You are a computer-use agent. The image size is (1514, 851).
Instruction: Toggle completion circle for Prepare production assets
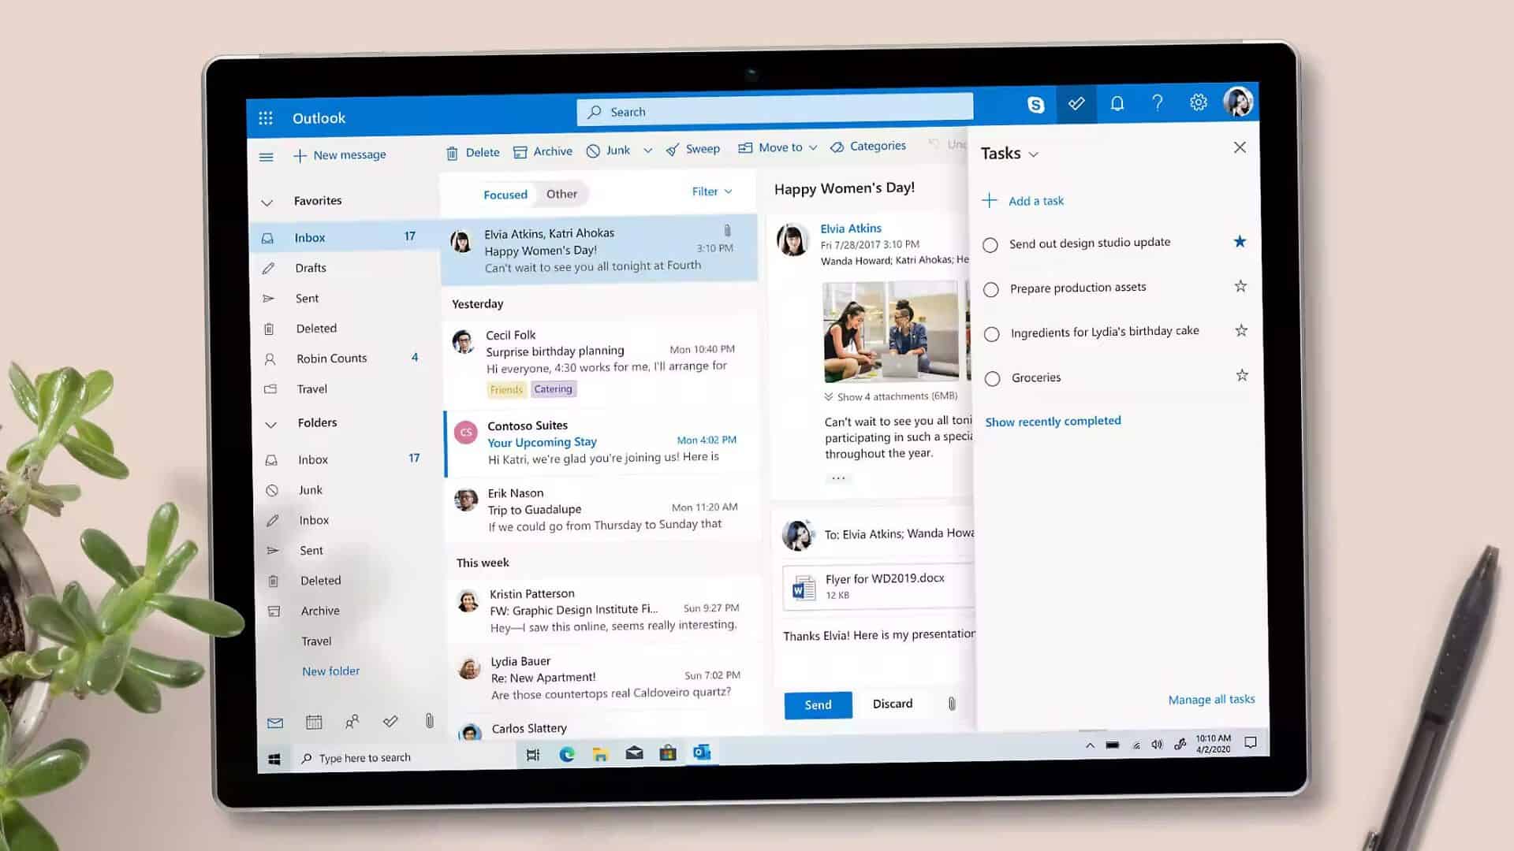(x=990, y=288)
